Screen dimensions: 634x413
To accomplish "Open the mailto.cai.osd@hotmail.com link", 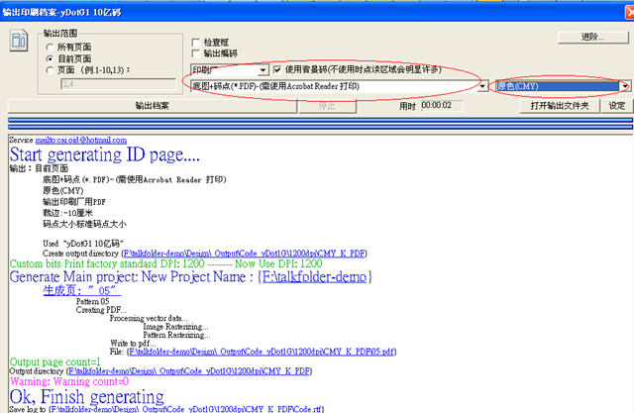I will click(88, 141).
